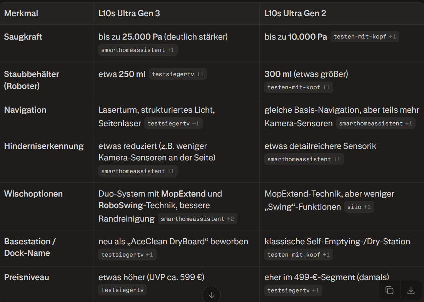Open testsiegertv source under 499-€-Segment text

point(293,290)
